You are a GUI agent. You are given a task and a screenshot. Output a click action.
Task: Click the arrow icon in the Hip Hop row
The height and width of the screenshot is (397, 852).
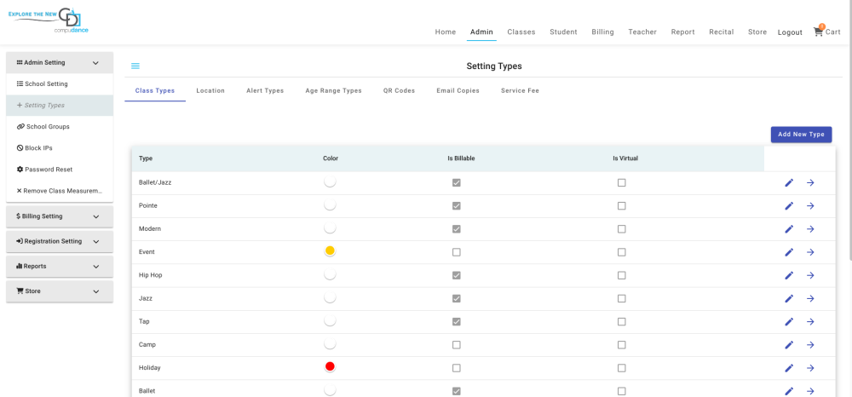pyautogui.click(x=810, y=275)
